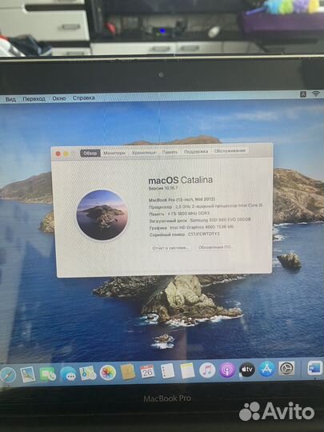
Task: Select the Обзор tab
Action: (x=90, y=153)
